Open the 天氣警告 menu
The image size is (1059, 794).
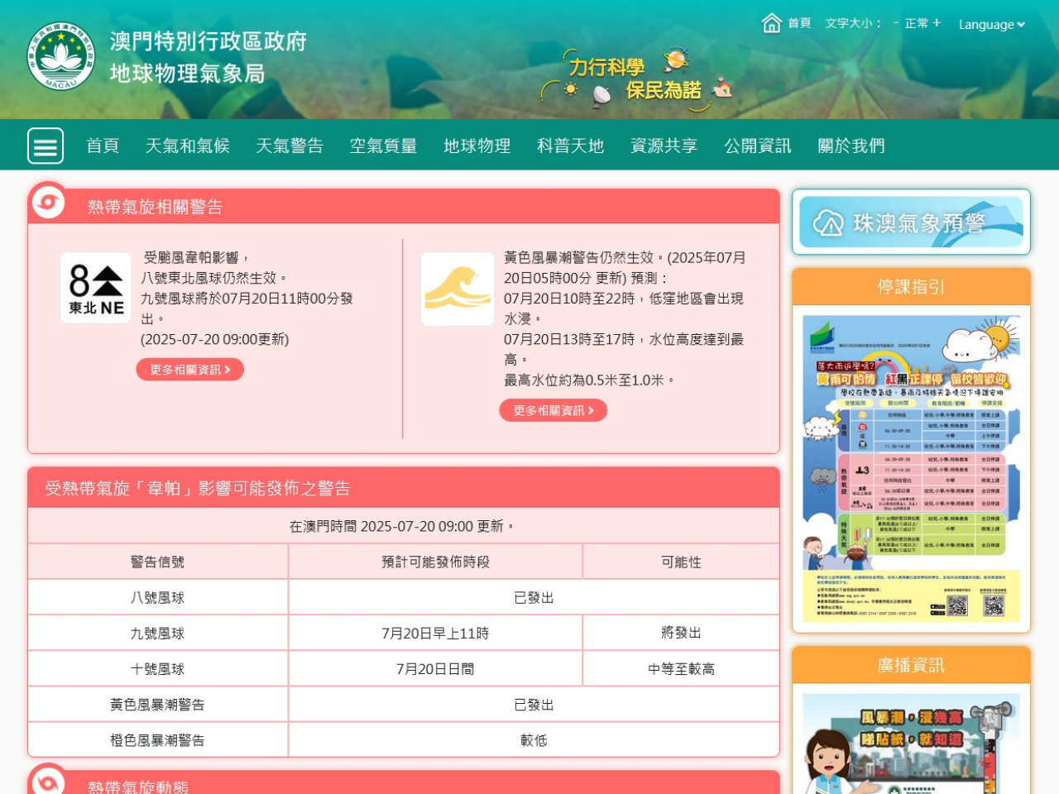(x=290, y=146)
